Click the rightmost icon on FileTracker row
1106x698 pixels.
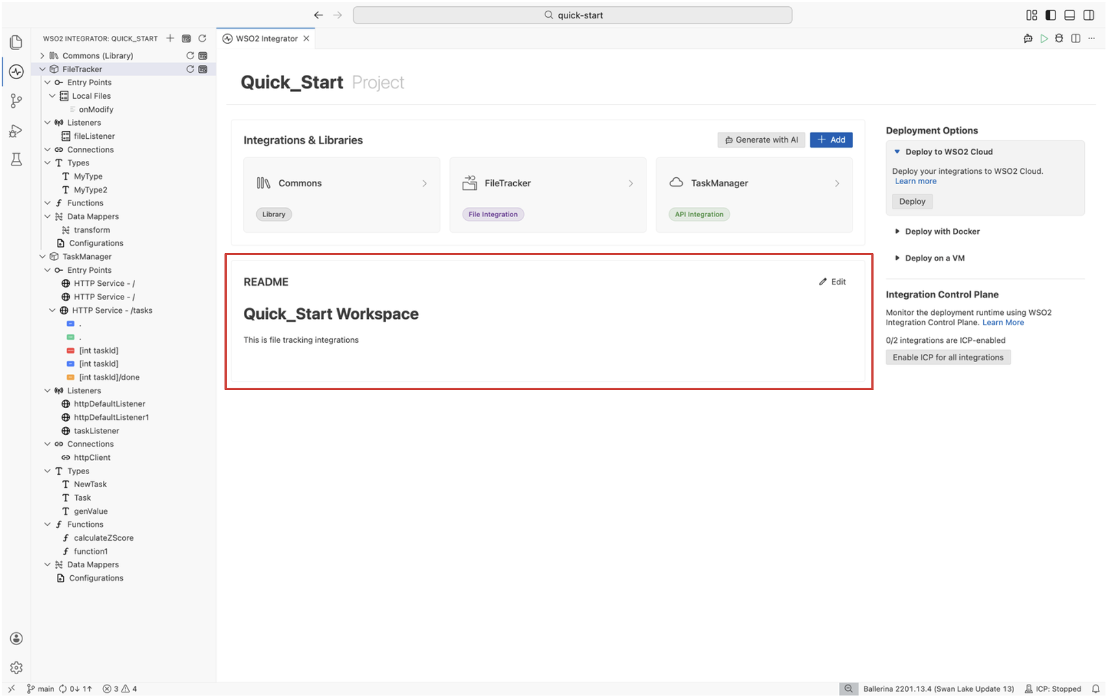203,69
